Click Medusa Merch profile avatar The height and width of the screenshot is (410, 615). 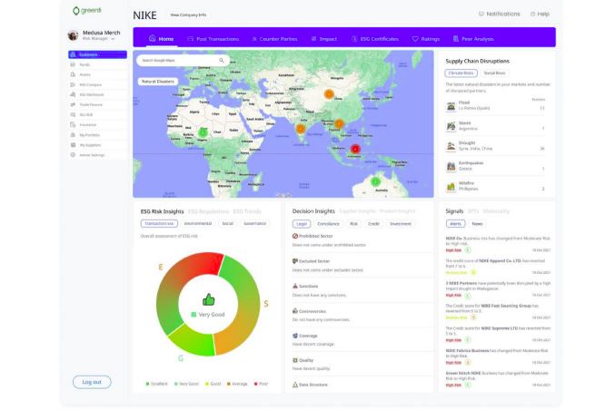(x=73, y=35)
